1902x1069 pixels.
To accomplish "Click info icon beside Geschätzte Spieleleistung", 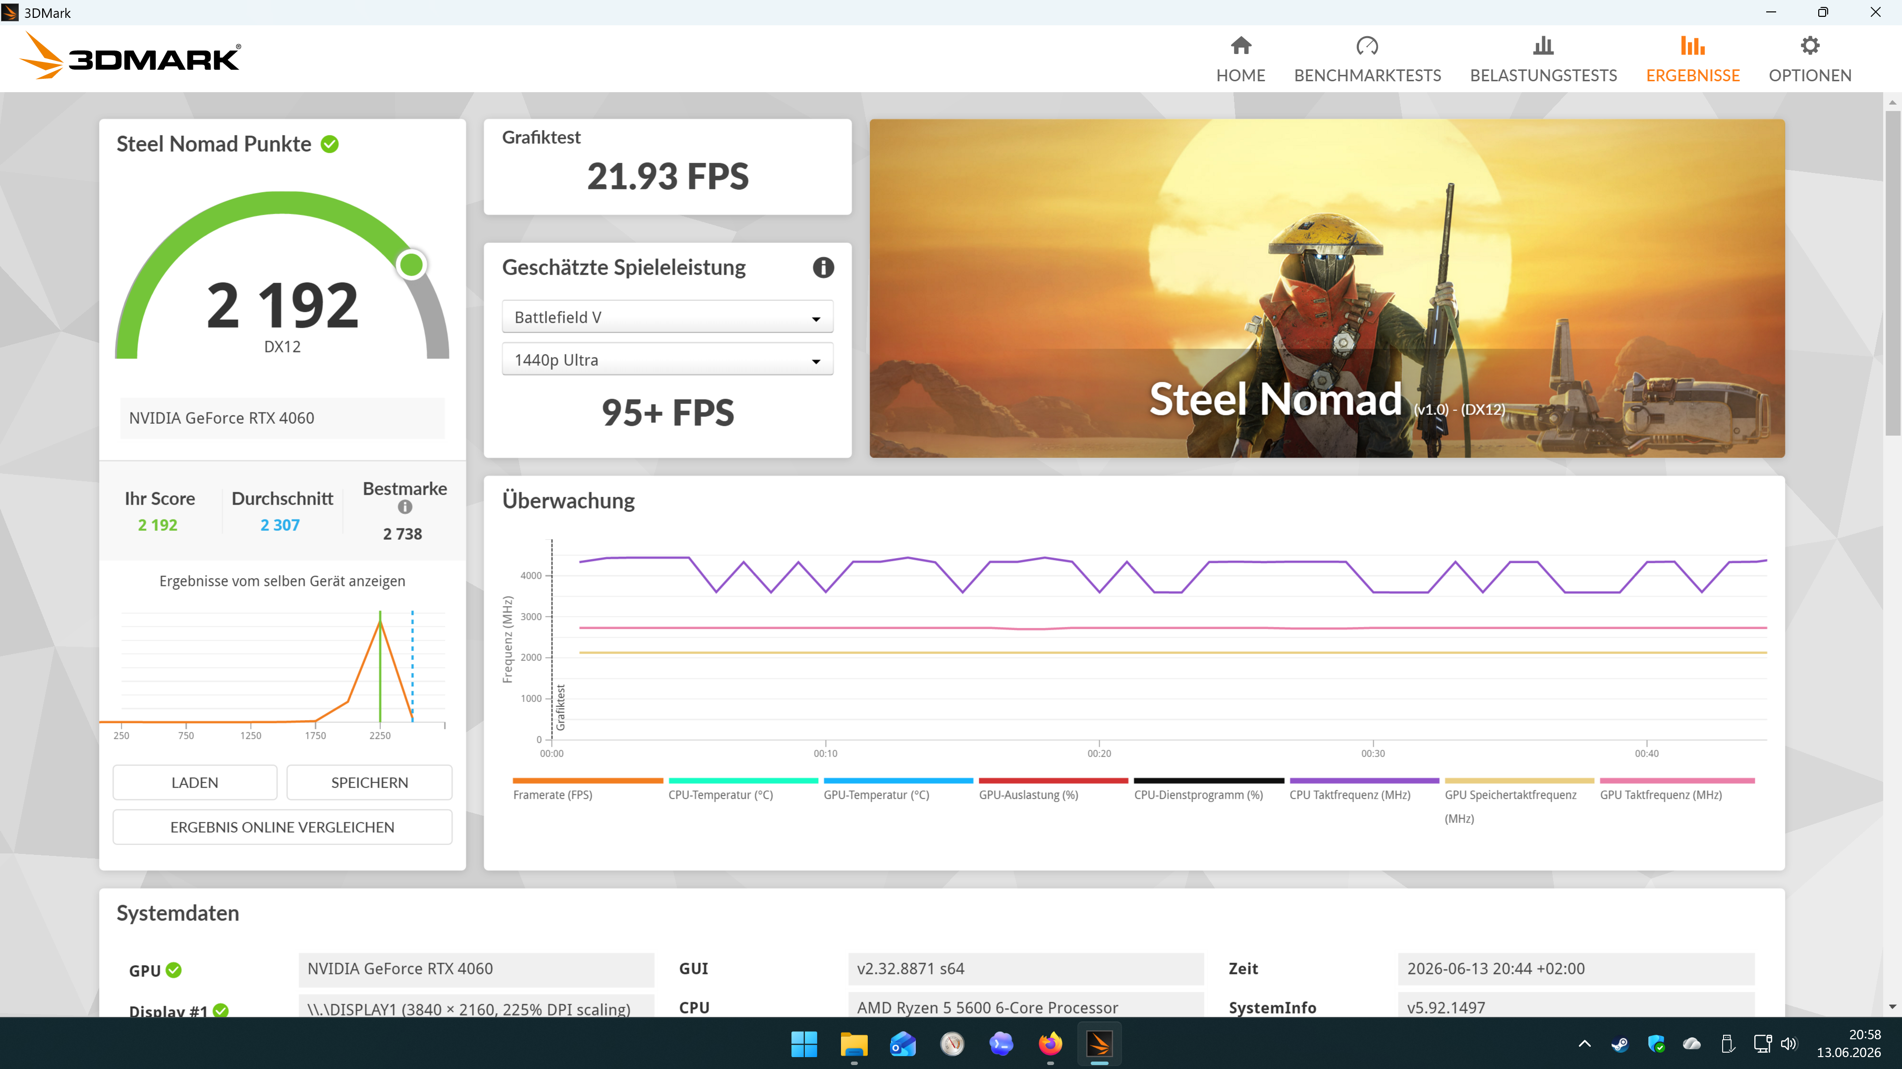I will (823, 267).
